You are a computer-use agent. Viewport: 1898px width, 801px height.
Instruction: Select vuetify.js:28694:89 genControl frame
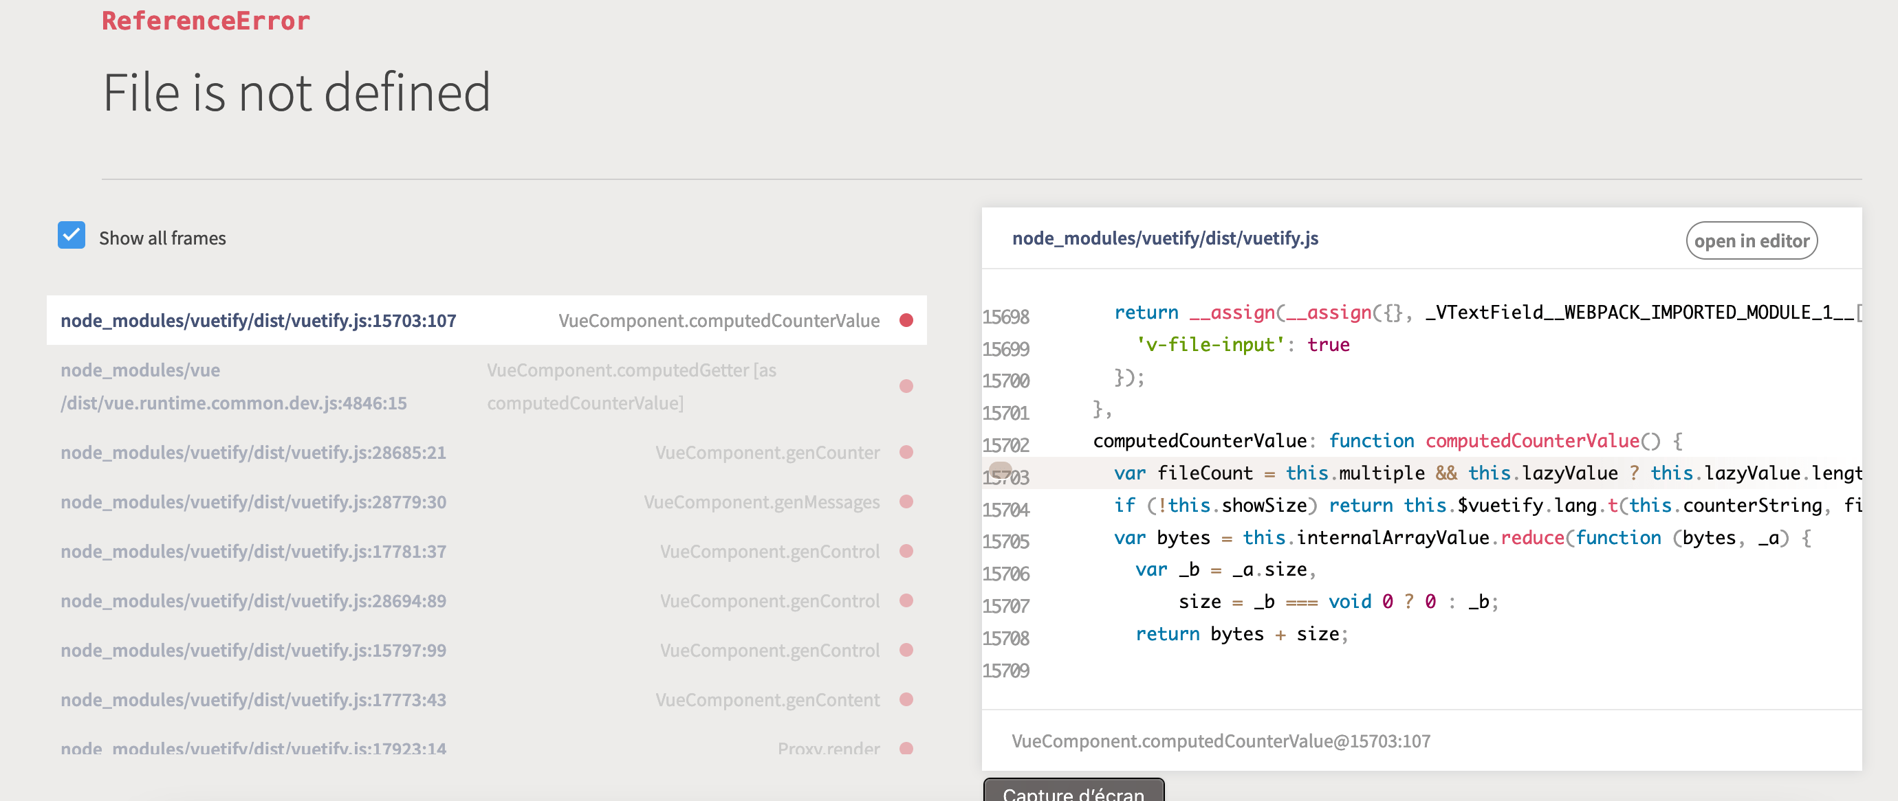tap(253, 600)
